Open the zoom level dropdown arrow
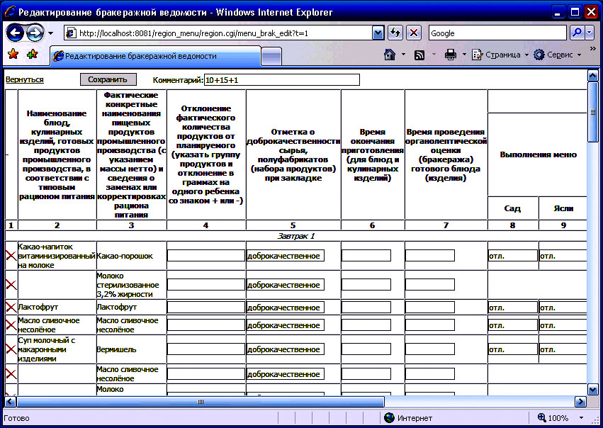The height and width of the screenshot is (428, 603). [581, 417]
